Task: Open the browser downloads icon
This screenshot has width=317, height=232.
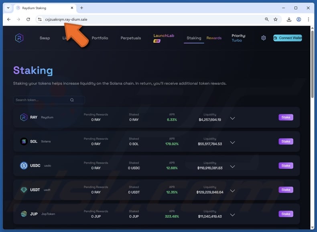Action: pos(289,19)
